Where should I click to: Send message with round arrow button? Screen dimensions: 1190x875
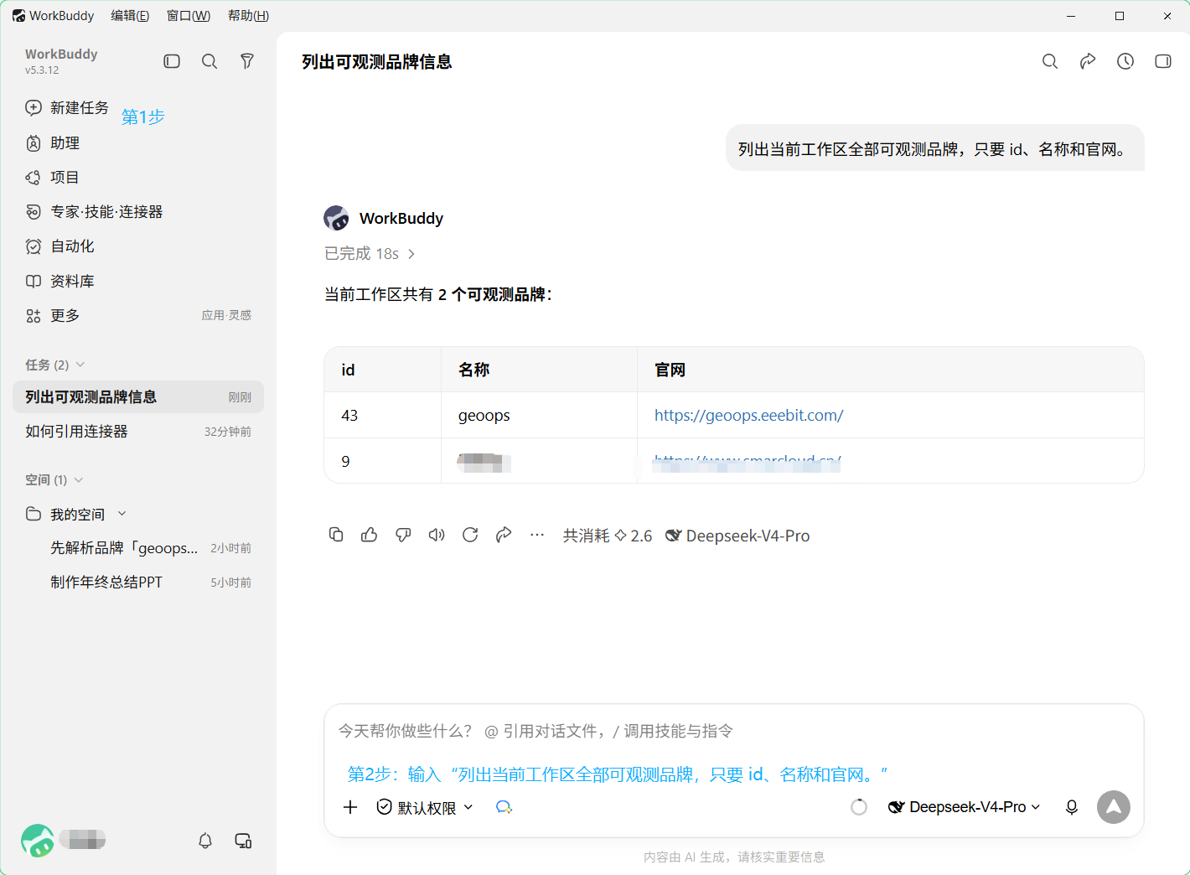[1114, 807]
